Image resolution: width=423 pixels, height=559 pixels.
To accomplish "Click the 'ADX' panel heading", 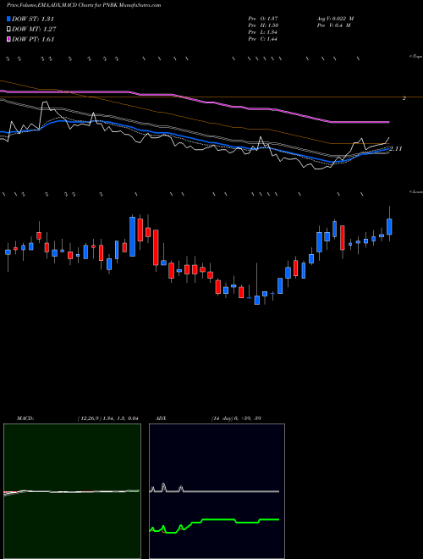I will 161,418.
